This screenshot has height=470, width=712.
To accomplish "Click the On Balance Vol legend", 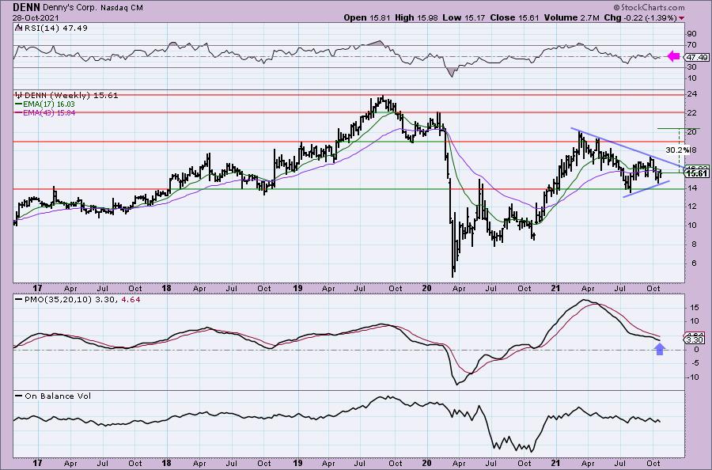I will tap(53, 396).
